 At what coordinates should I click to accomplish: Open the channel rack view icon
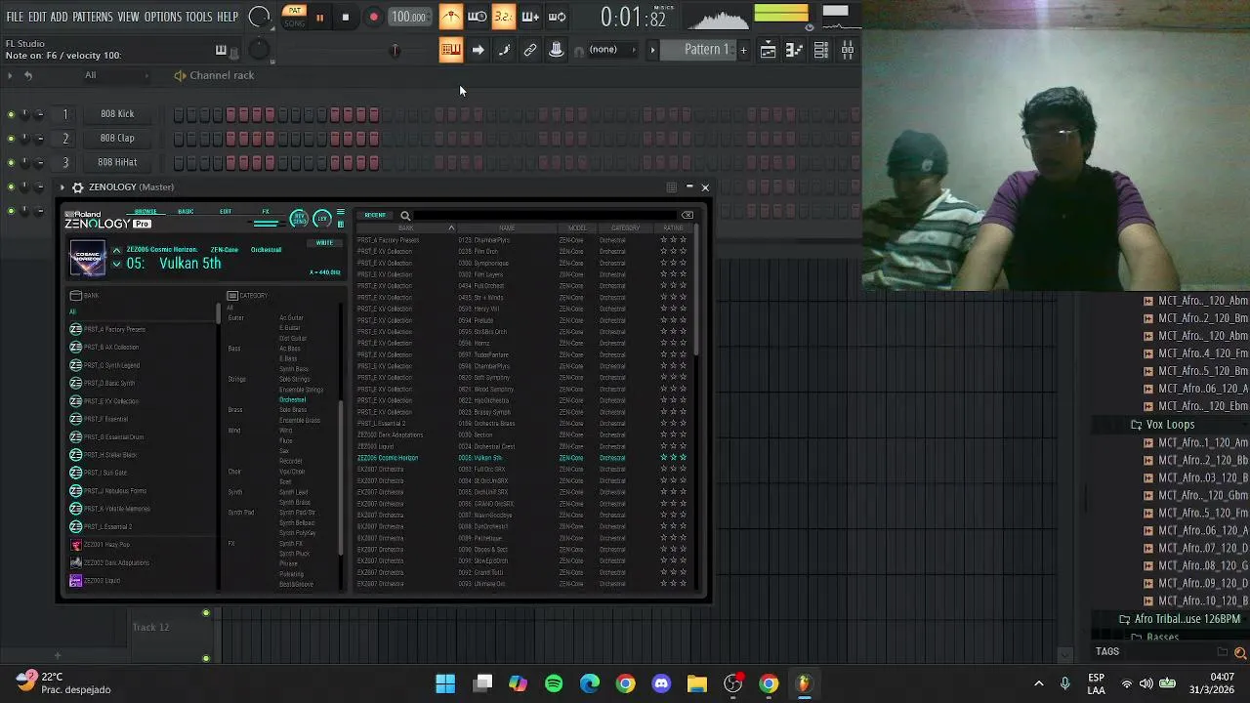pyautogui.click(x=821, y=50)
